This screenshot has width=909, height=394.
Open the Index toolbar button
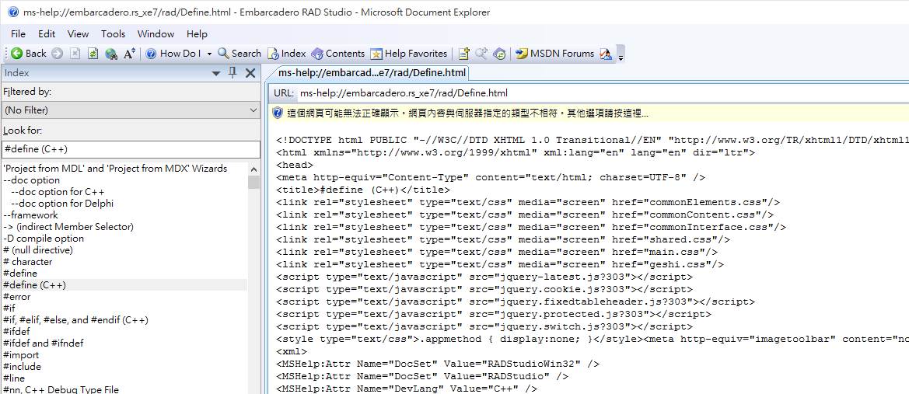286,54
